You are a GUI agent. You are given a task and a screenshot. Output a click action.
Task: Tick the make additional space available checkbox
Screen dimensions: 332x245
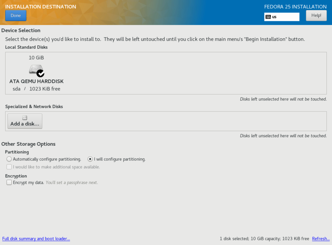9,167
